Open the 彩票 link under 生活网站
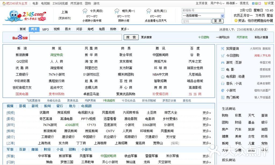Viewport: 275px width, 165px height. [x=238, y=116]
